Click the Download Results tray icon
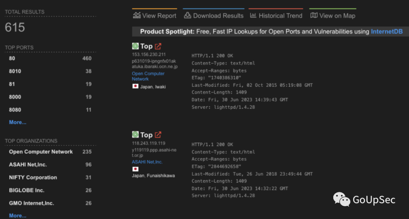Image resolution: width=409 pixels, height=219 pixels. (x=187, y=15)
